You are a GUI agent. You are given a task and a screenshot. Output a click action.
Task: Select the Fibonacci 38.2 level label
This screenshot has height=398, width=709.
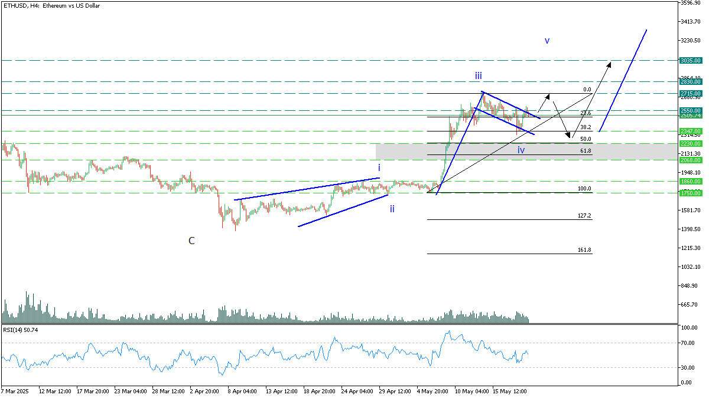click(x=586, y=127)
